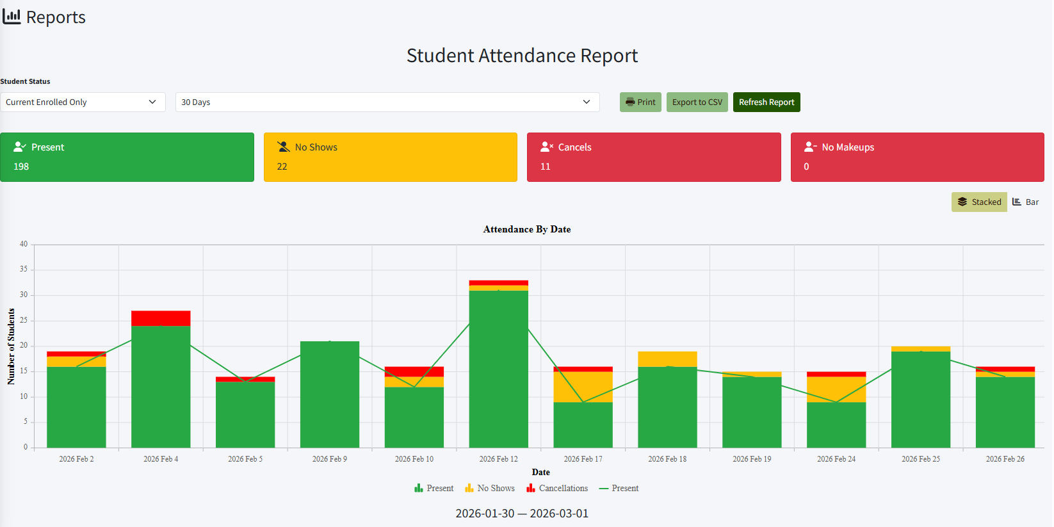Switch to Bar chart view
This screenshot has height=527, width=1054.
(x=1026, y=202)
